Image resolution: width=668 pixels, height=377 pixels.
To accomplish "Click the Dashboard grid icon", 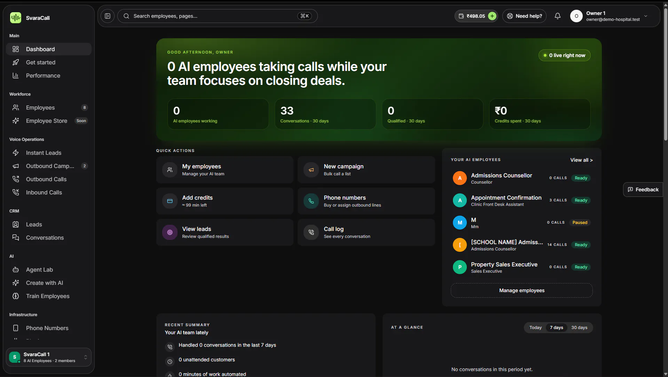I will pos(16,49).
